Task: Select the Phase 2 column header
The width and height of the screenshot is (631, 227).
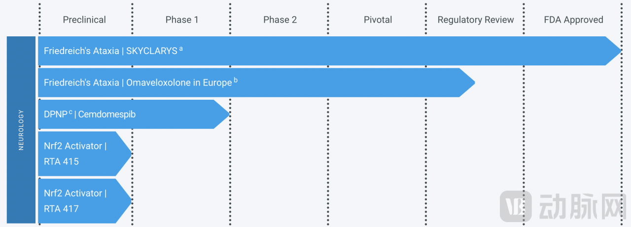Action: click(x=280, y=20)
